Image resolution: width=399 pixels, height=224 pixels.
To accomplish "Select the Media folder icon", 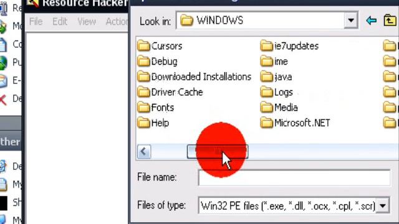I will (267, 108).
